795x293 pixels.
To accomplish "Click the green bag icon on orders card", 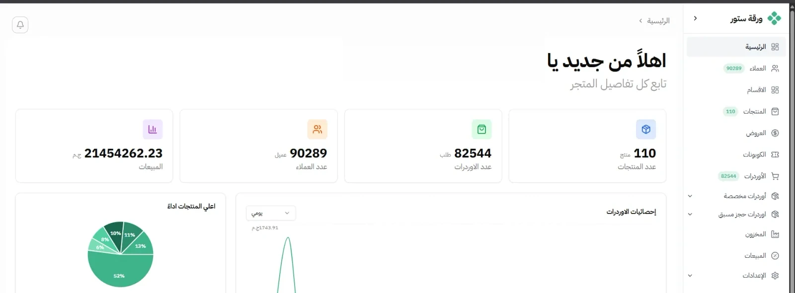I will (x=481, y=130).
